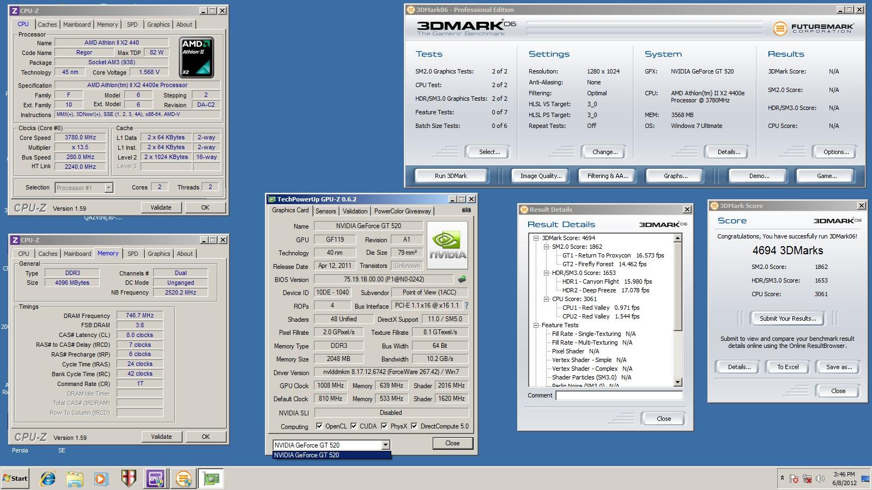872x490 pixels.
Task: Click the red cross shield taskbar icon
Action: click(x=128, y=479)
